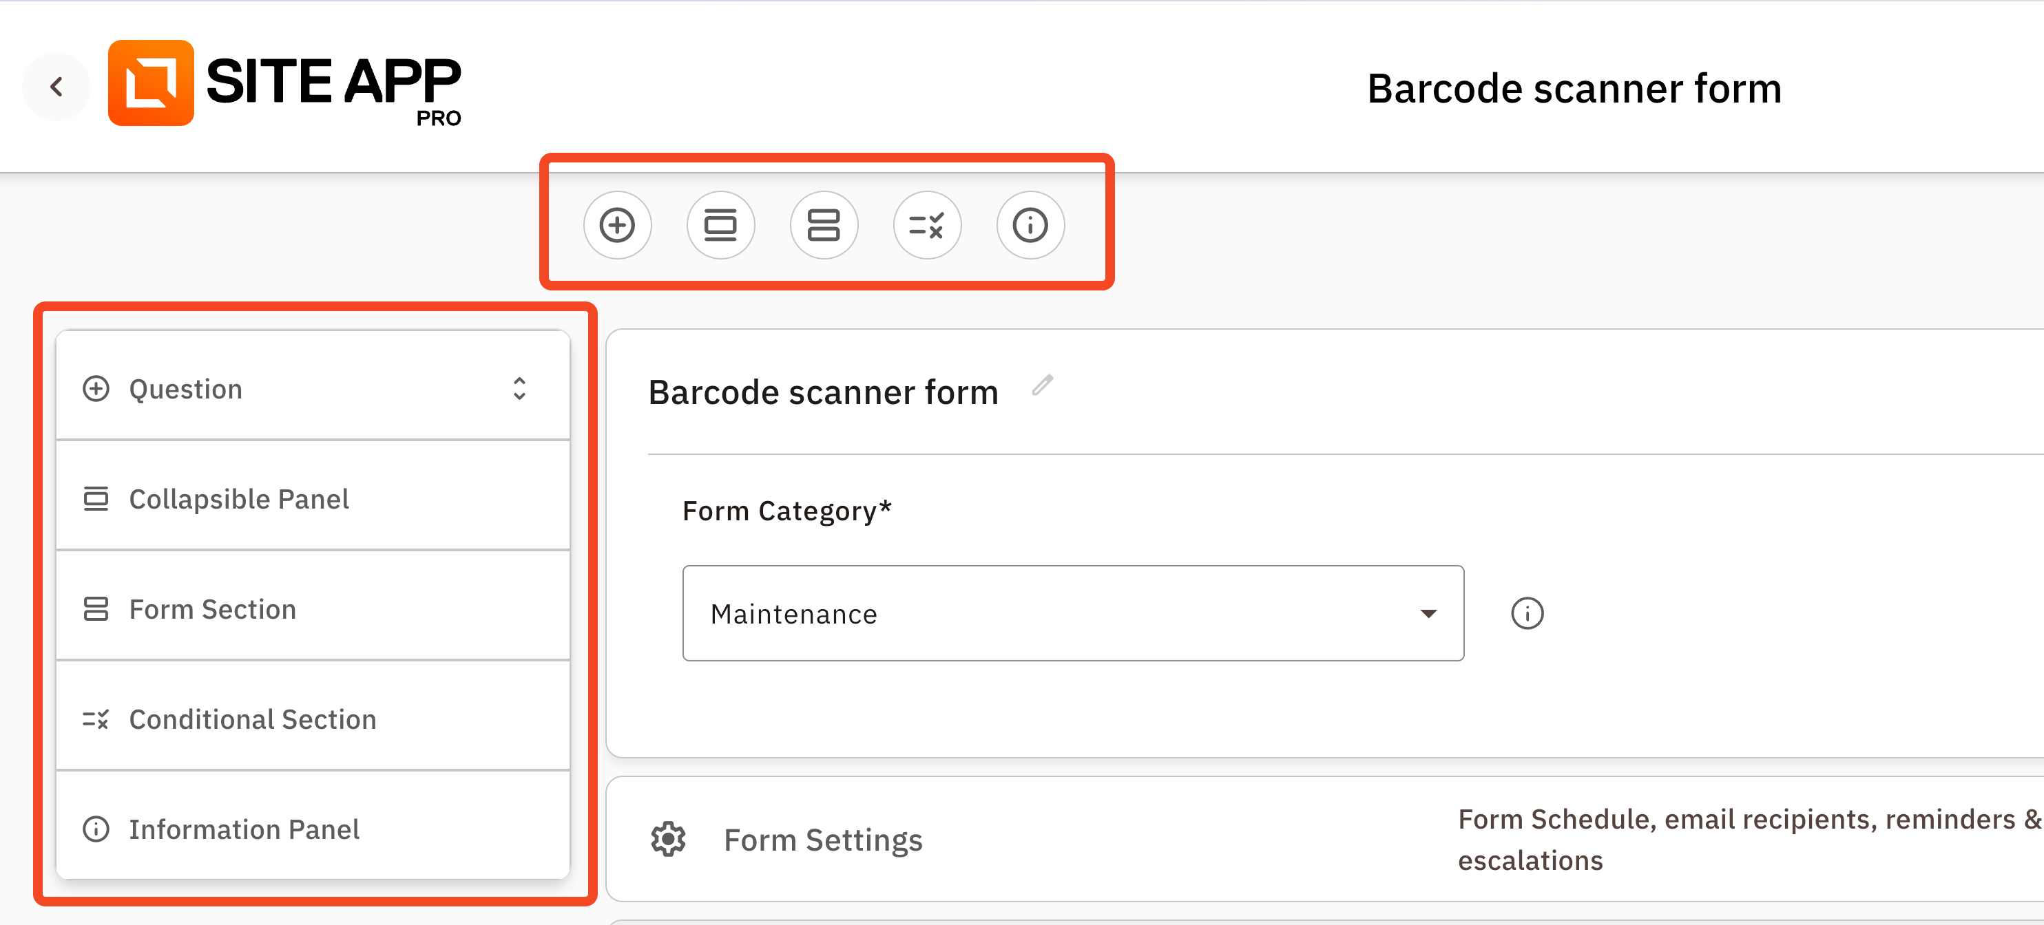
Task: Pick Information Panel from the side list
Action: click(244, 830)
